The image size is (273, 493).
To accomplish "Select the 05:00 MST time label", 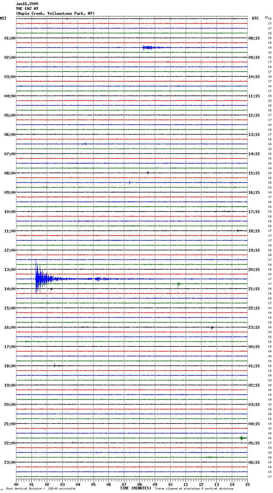I will pos(10,115).
